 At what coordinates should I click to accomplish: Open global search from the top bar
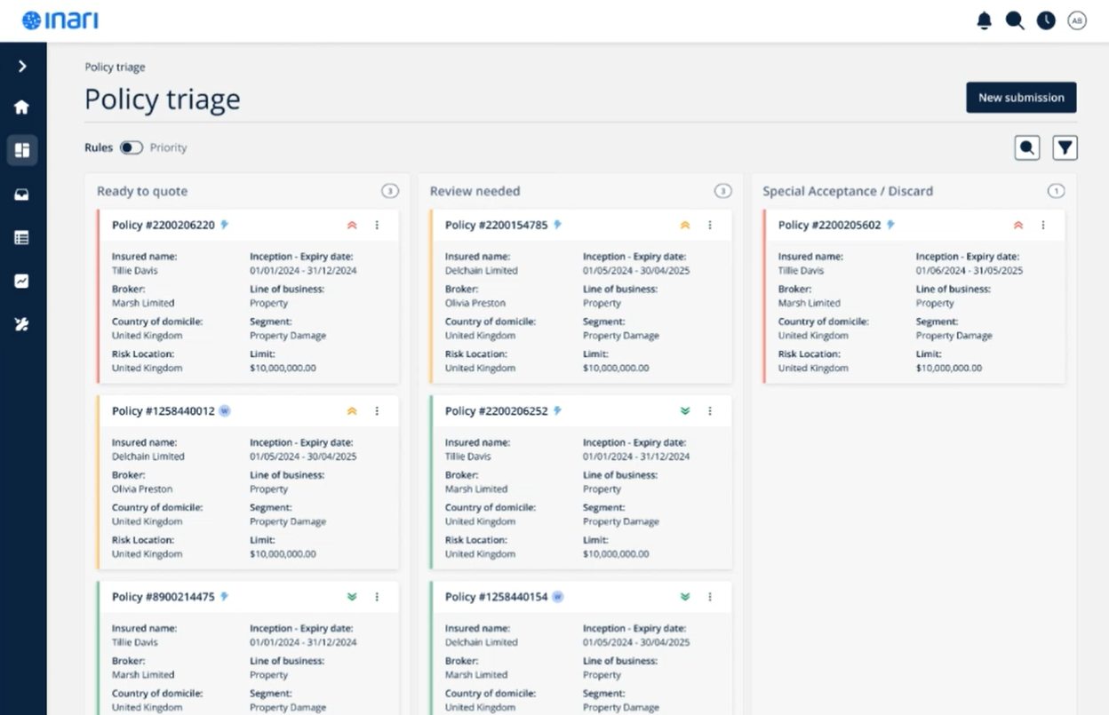[1015, 20]
